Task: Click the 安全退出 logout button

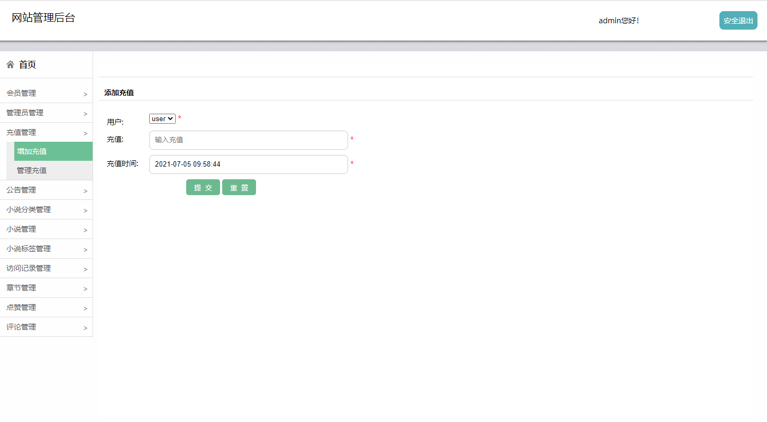Action: 737,20
